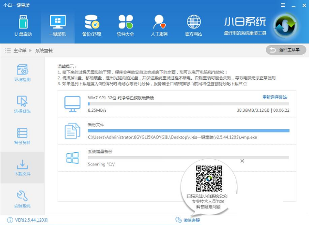The height and width of the screenshot is (225, 309).
Task: Go to the 选择系统 sidebar step
Action: (x=22, y=104)
